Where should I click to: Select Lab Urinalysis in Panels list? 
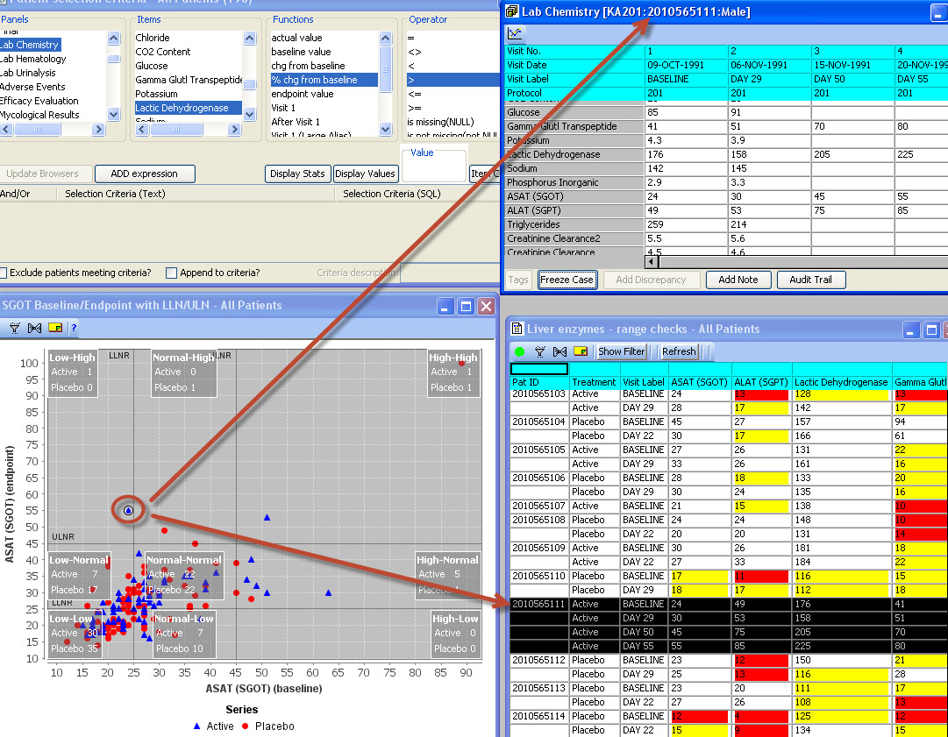tap(28, 73)
